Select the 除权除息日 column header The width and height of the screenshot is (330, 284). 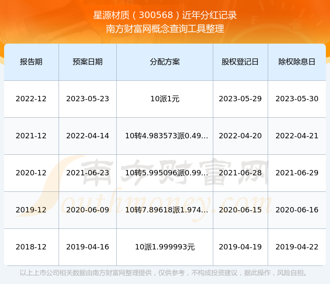(297, 62)
